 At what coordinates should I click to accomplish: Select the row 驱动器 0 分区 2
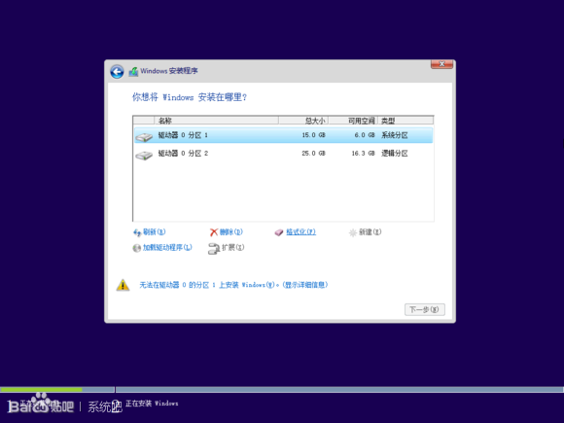point(283,154)
